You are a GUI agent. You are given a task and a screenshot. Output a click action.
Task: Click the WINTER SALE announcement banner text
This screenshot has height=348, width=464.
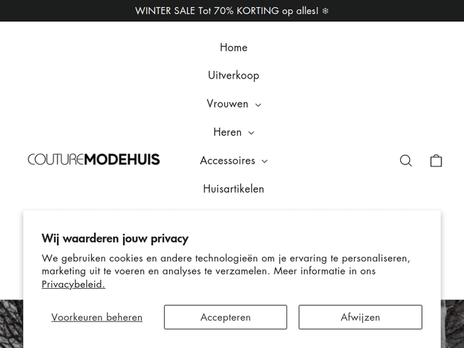[226, 11]
